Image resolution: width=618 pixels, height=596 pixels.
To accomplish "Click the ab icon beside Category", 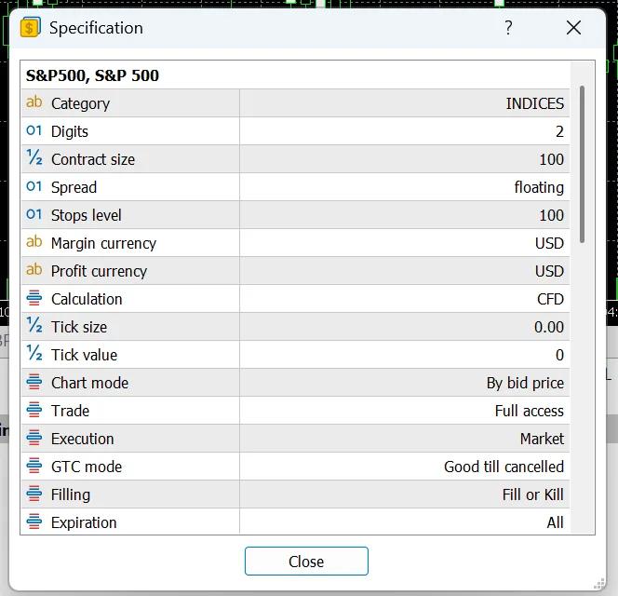I will point(34,102).
